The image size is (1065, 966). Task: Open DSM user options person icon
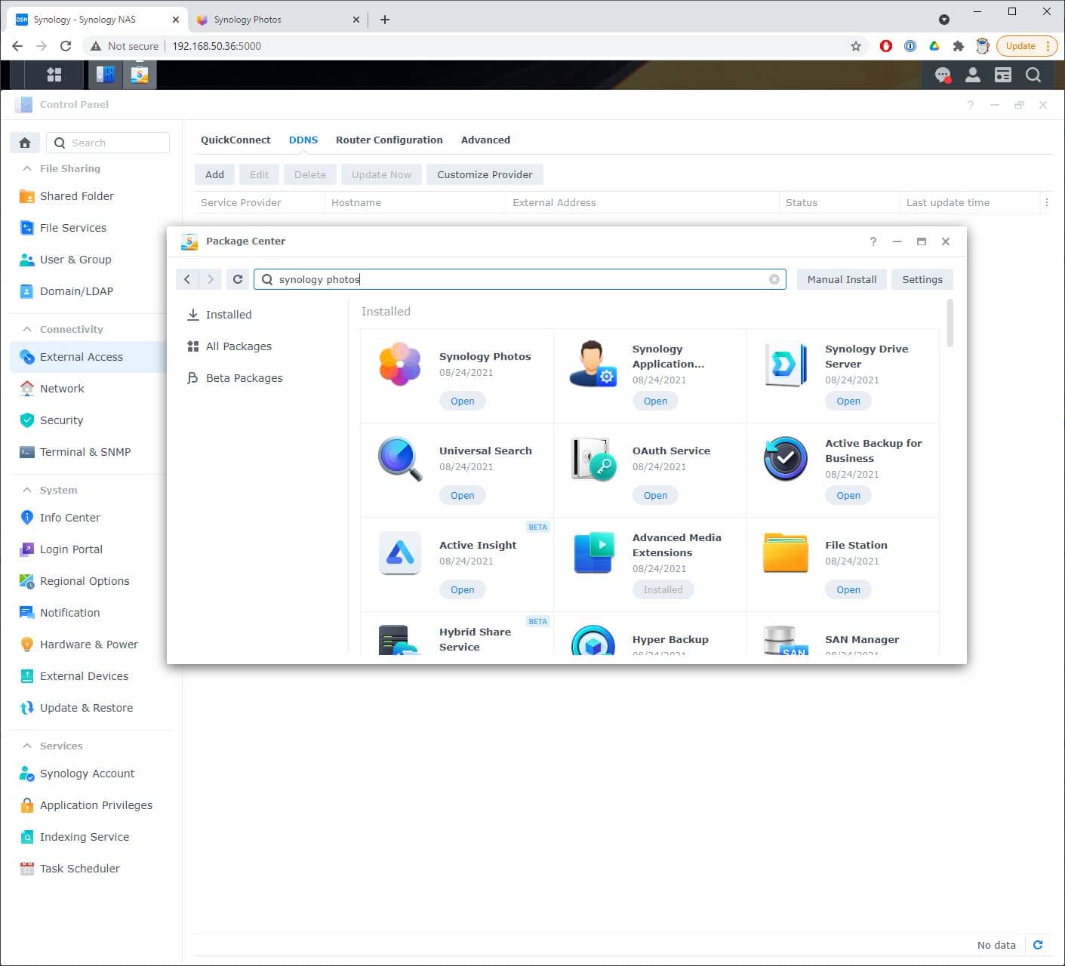[x=973, y=75]
